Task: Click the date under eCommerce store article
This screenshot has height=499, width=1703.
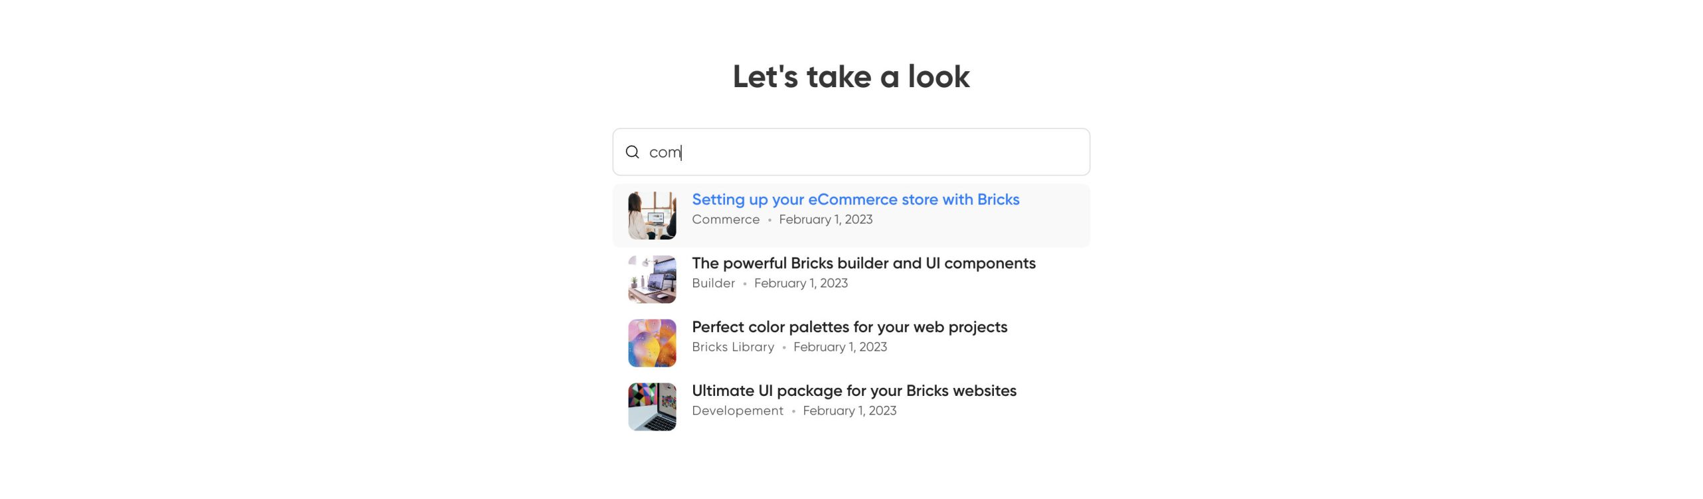Action: 826,220
